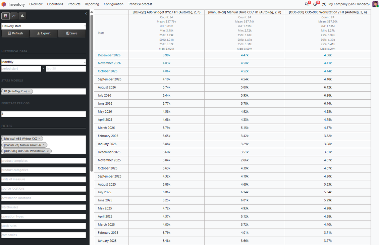Screen dimensions: 379x245
Task: Remove the H1 (AutoReg, 2, n) model tag
Action: [x=29, y=91]
